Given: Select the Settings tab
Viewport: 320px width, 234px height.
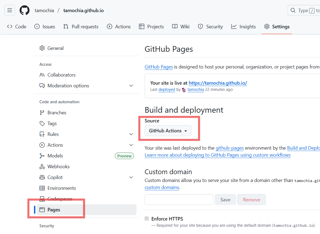Looking at the screenshot, I should 277,27.
